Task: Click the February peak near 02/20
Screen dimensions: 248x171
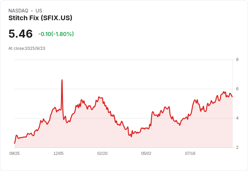Action: click(99, 97)
